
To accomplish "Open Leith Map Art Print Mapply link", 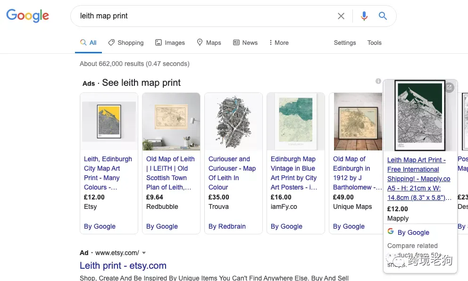I will click(419, 179).
